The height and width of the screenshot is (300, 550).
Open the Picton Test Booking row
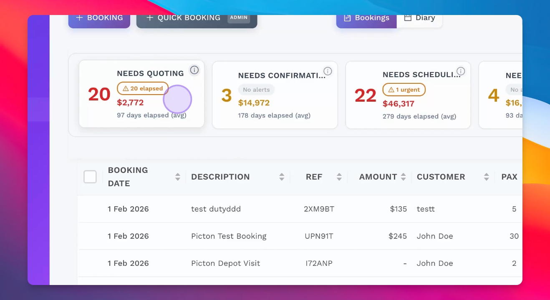(229, 236)
